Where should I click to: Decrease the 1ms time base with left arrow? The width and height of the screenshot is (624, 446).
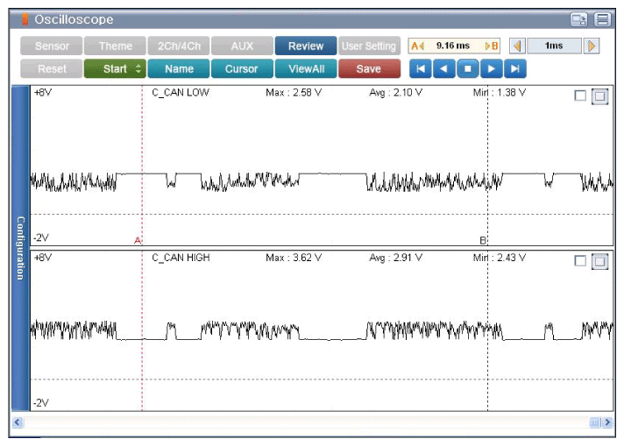pyautogui.click(x=517, y=46)
